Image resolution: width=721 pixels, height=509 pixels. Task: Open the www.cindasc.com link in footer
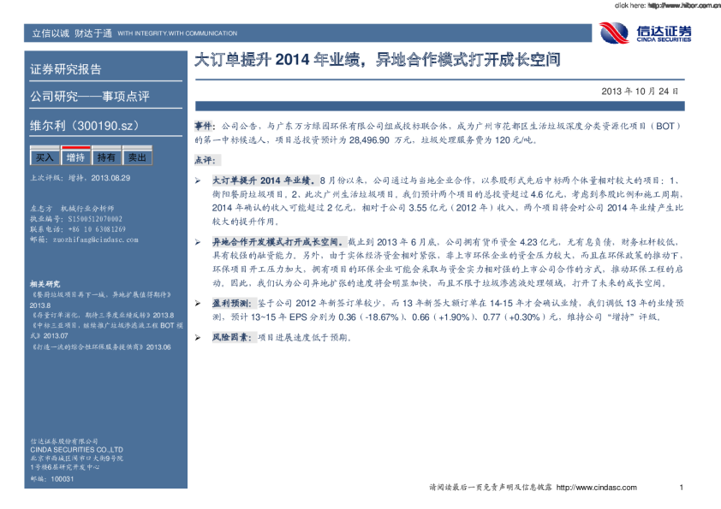(596, 488)
